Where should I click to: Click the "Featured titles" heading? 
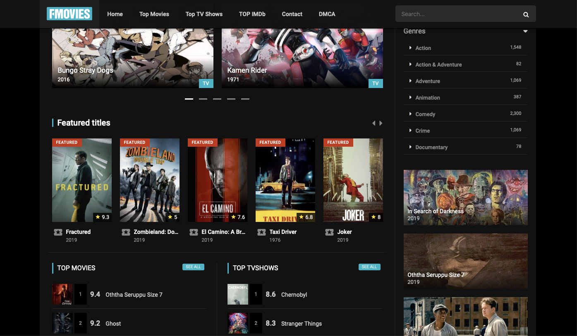[x=84, y=123]
